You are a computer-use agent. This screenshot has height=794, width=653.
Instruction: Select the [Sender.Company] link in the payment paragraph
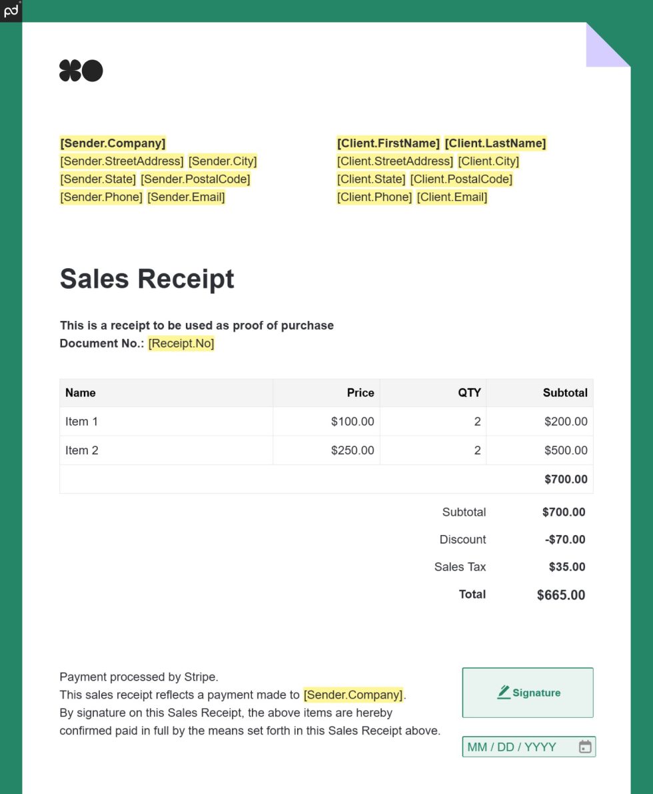pos(352,695)
